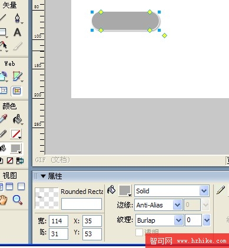This screenshot has height=248, width=229.
Task: Select the Zoom magnifier tool
Action: pyautogui.click(x=18, y=200)
